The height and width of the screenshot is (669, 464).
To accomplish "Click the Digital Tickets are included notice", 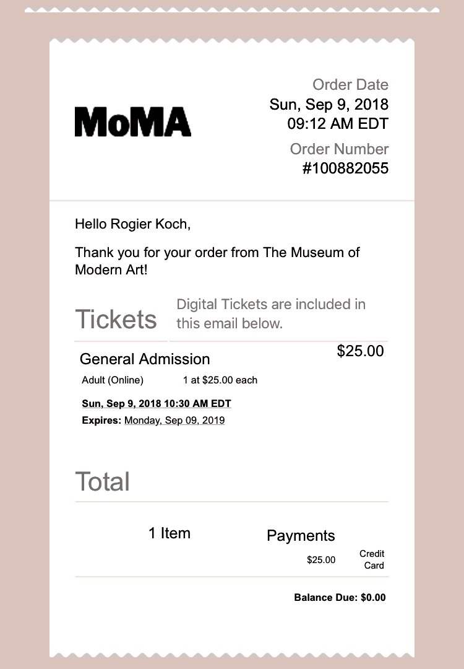I will [271, 313].
